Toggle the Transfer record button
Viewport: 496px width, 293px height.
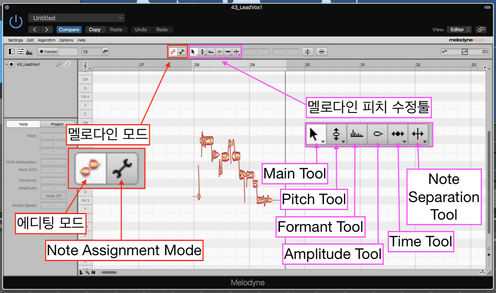pyautogui.click(x=48, y=51)
